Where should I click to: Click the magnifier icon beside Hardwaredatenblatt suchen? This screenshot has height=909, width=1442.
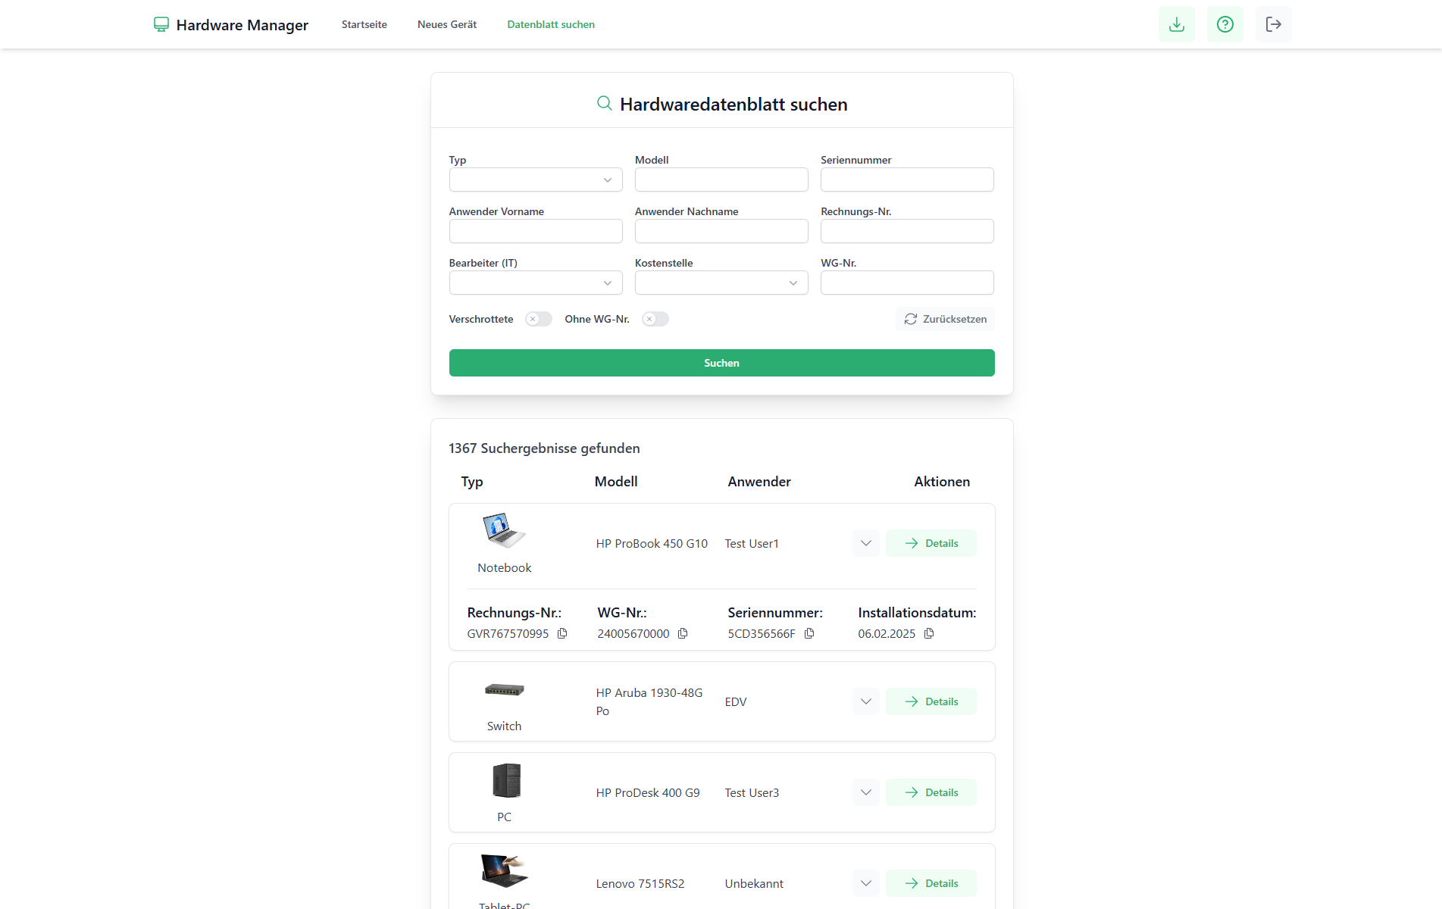[x=604, y=103]
